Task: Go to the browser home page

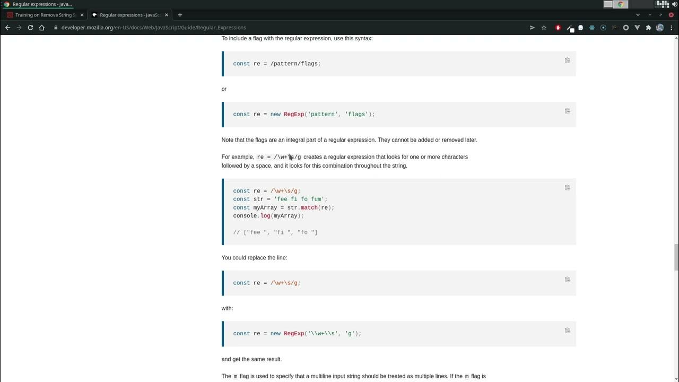Action: click(x=42, y=28)
